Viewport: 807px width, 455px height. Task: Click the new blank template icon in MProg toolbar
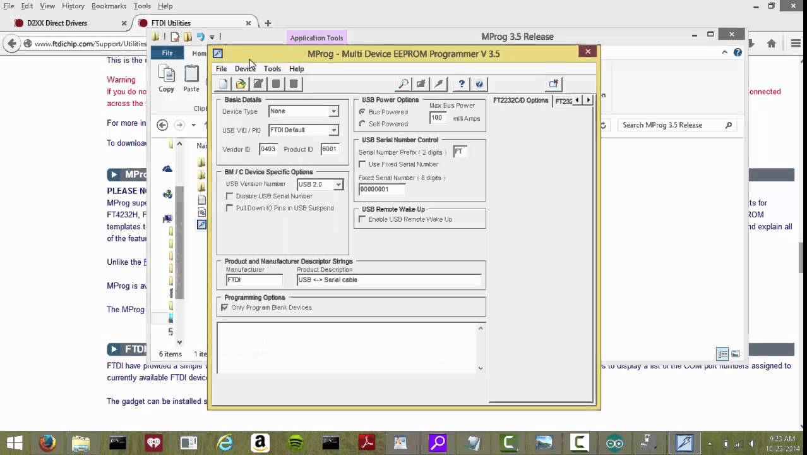223,83
